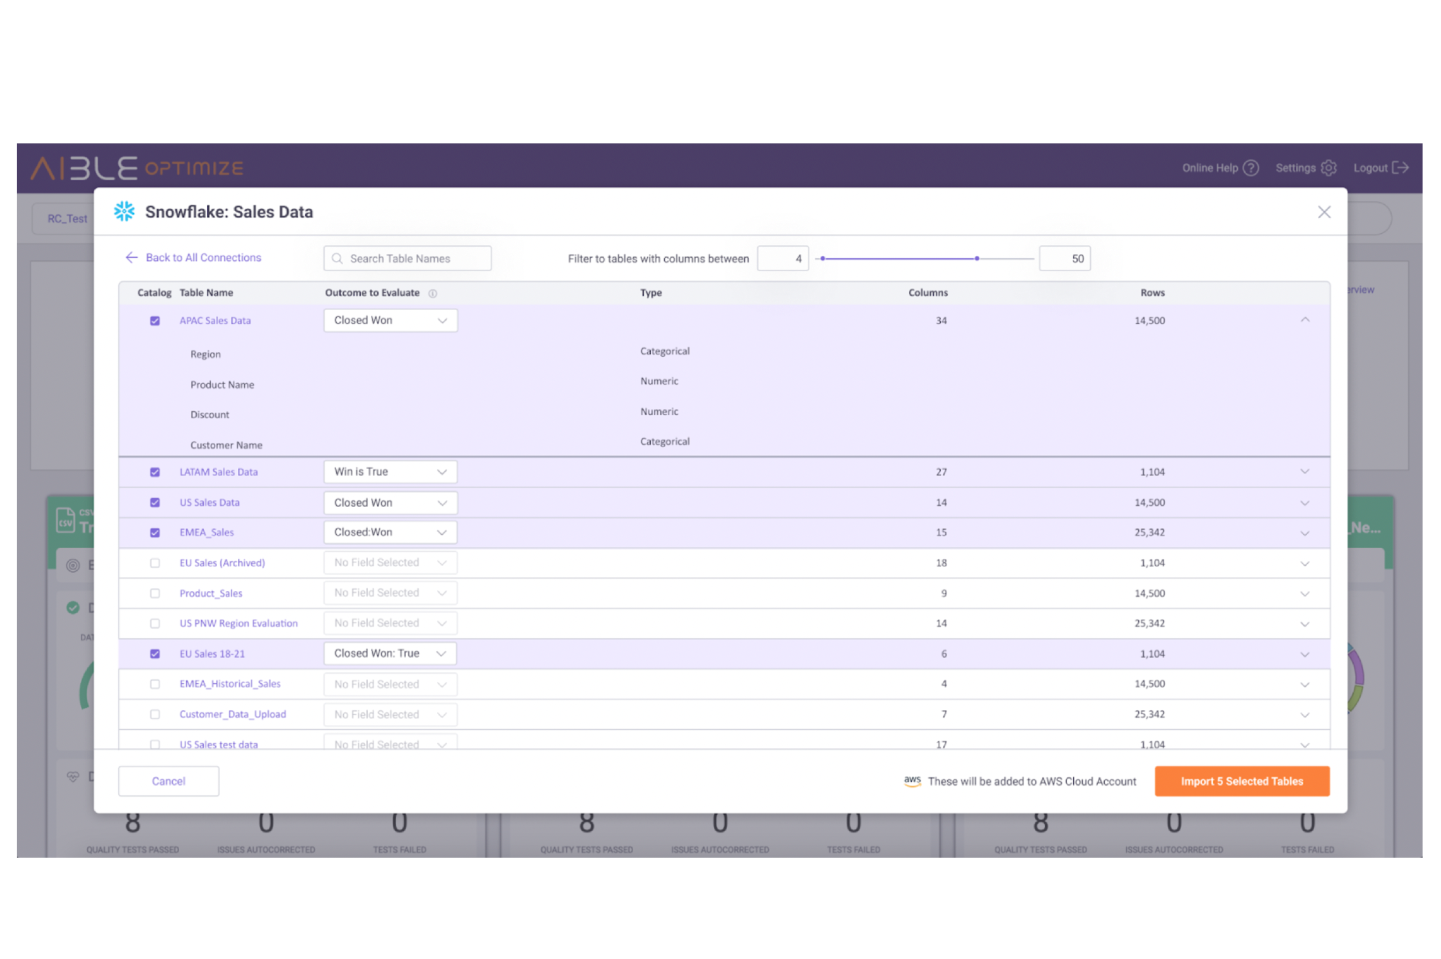1441x959 pixels.
Task: Open the Win is True outcome dropdown
Action: click(390, 471)
